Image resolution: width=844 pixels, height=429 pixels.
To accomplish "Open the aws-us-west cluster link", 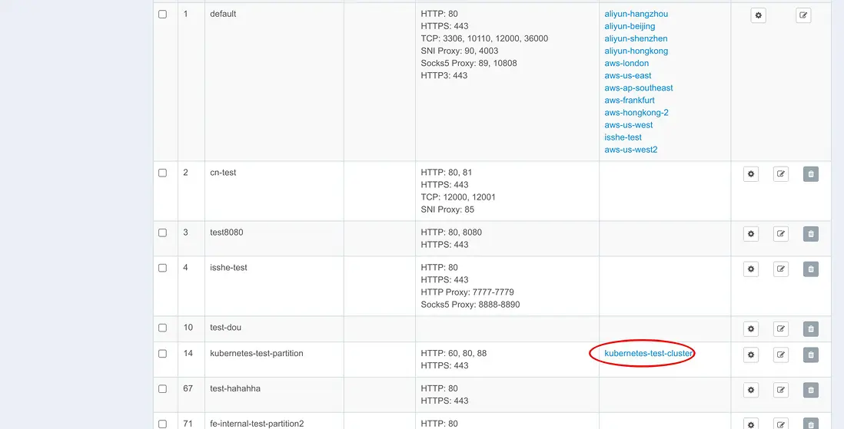I will [629, 125].
